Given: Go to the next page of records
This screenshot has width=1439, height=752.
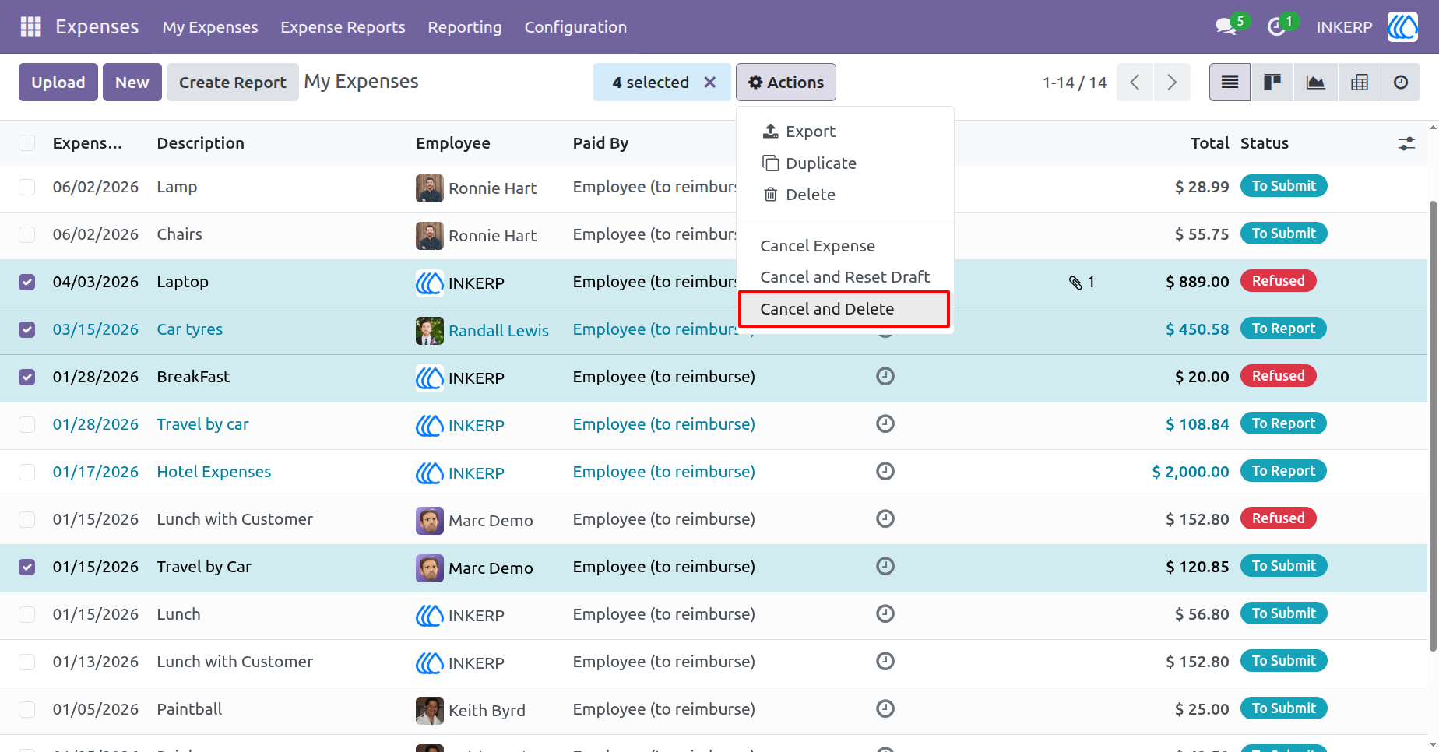Looking at the screenshot, I should pyautogui.click(x=1172, y=82).
